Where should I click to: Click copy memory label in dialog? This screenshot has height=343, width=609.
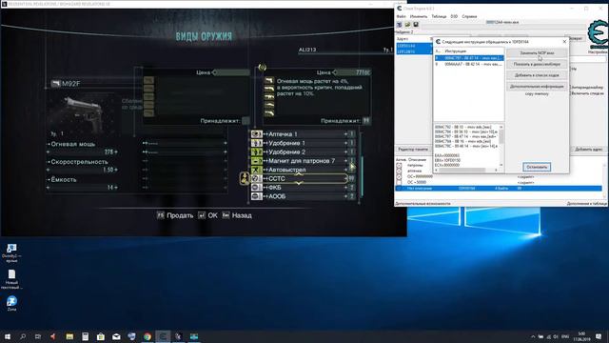coord(537,93)
